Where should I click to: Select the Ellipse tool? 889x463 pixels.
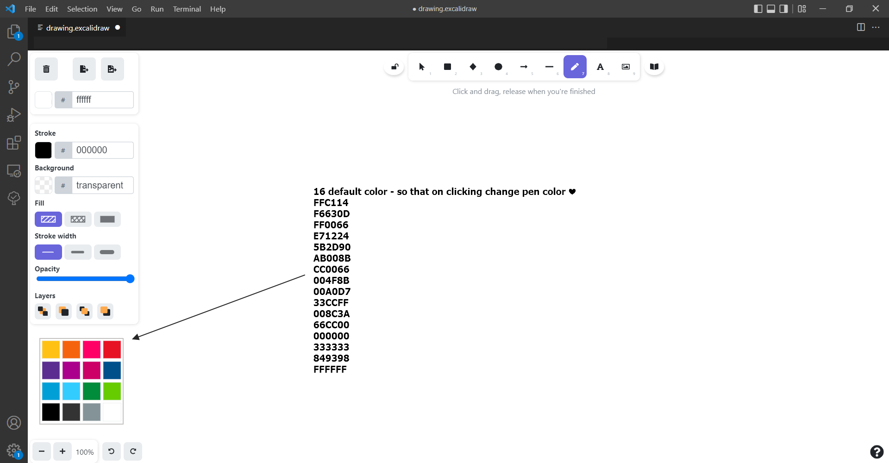[498, 67]
